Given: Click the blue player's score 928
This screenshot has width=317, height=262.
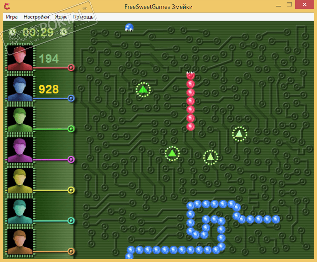Looking at the screenshot, I should point(49,89).
